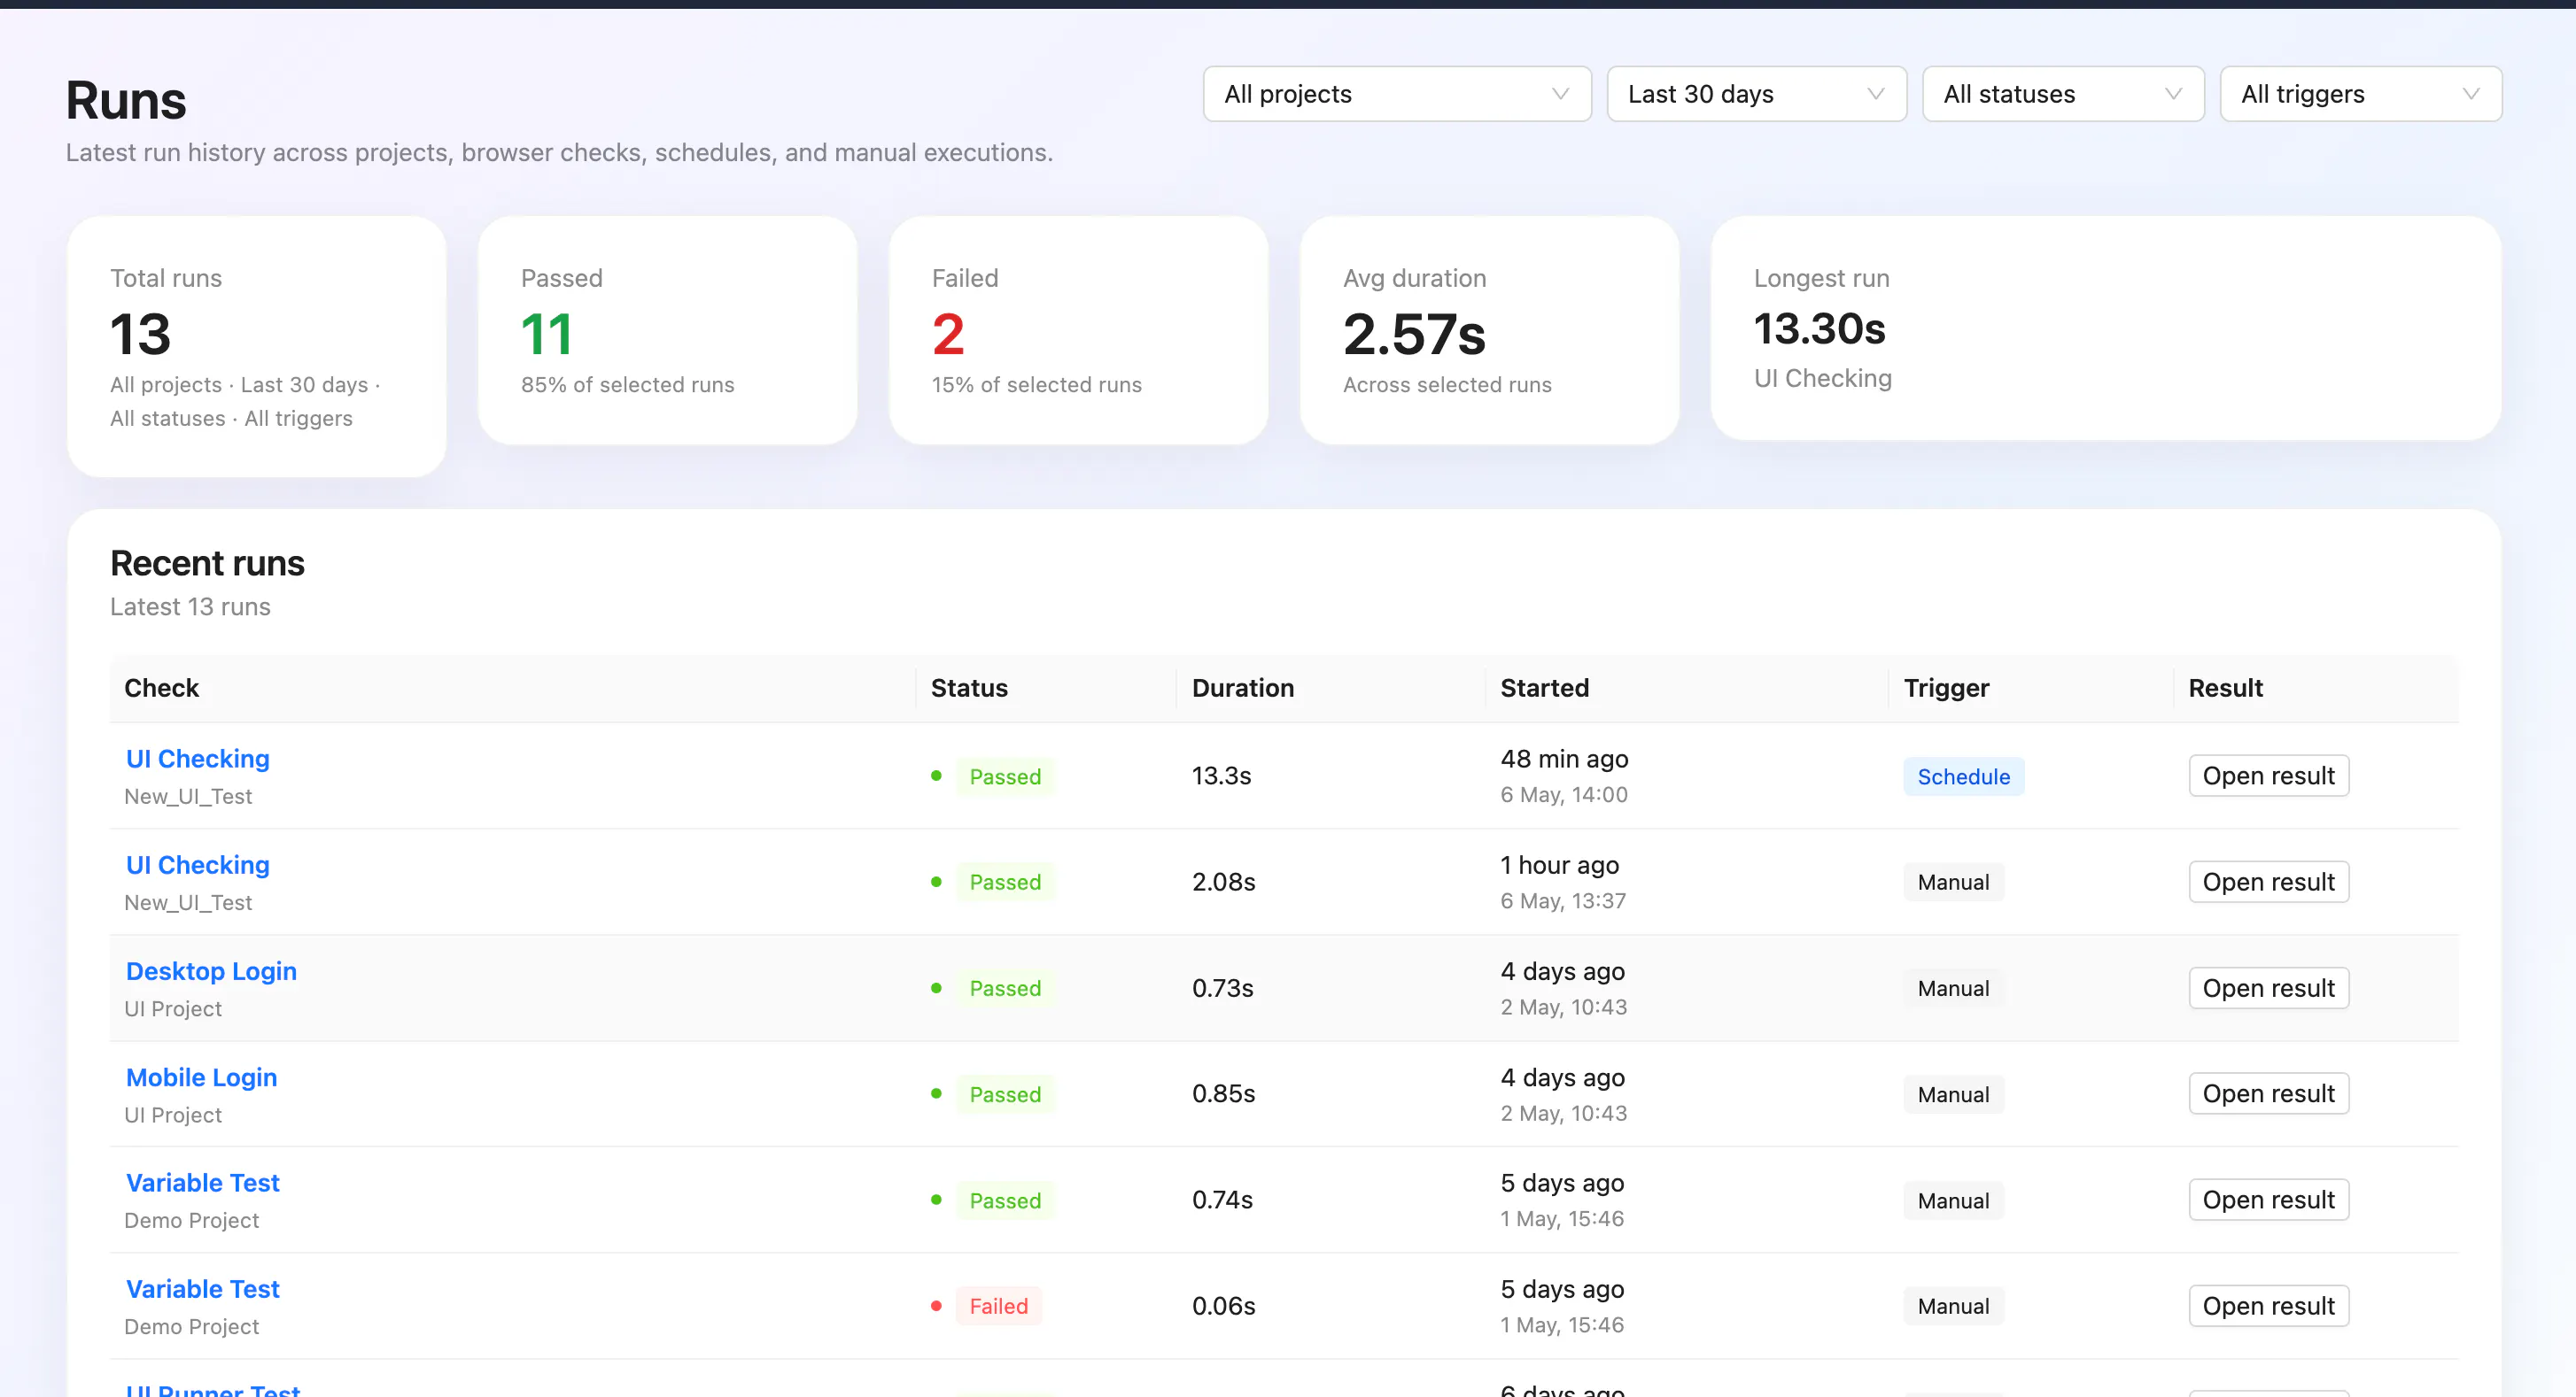Open the All statuses filter dropdown
Viewport: 2576px width, 1397px height.
2063,94
